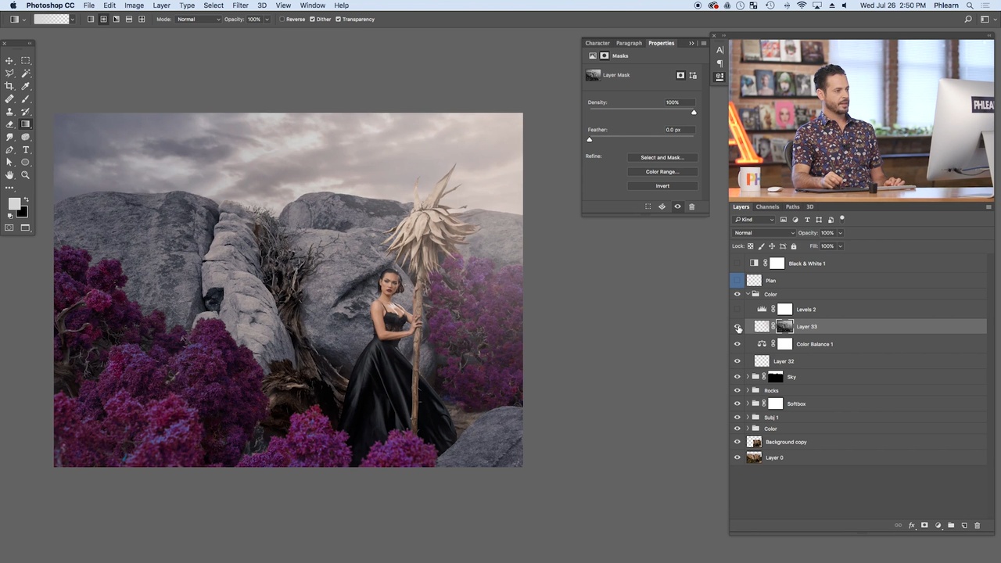Image resolution: width=1001 pixels, height=563 pixels.
Task: Hide the Sky group
Action: (737, 377)
